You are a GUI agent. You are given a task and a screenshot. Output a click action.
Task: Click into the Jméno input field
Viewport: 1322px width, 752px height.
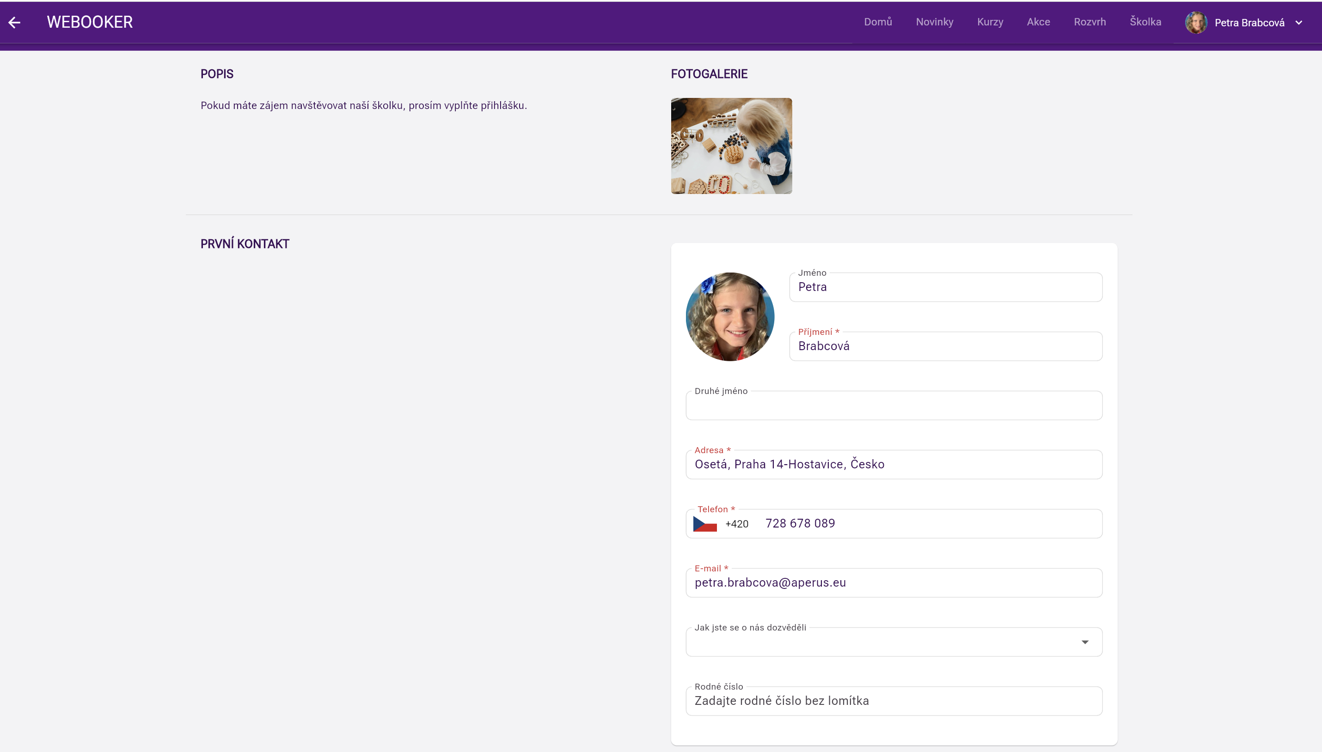pyautogui.click(x=945, y=287)
